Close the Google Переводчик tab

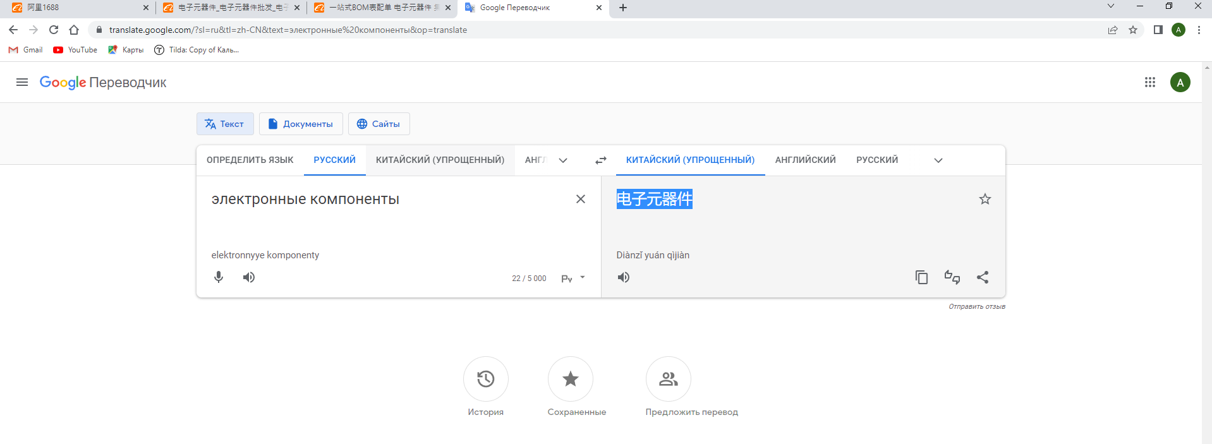click(599, 8)
